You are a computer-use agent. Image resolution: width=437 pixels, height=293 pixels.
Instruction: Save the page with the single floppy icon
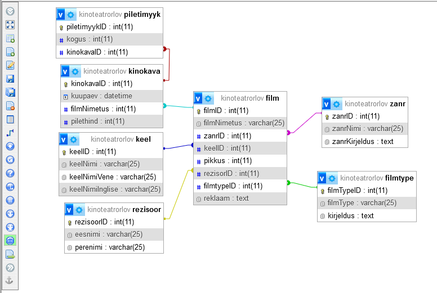(10, 79)
